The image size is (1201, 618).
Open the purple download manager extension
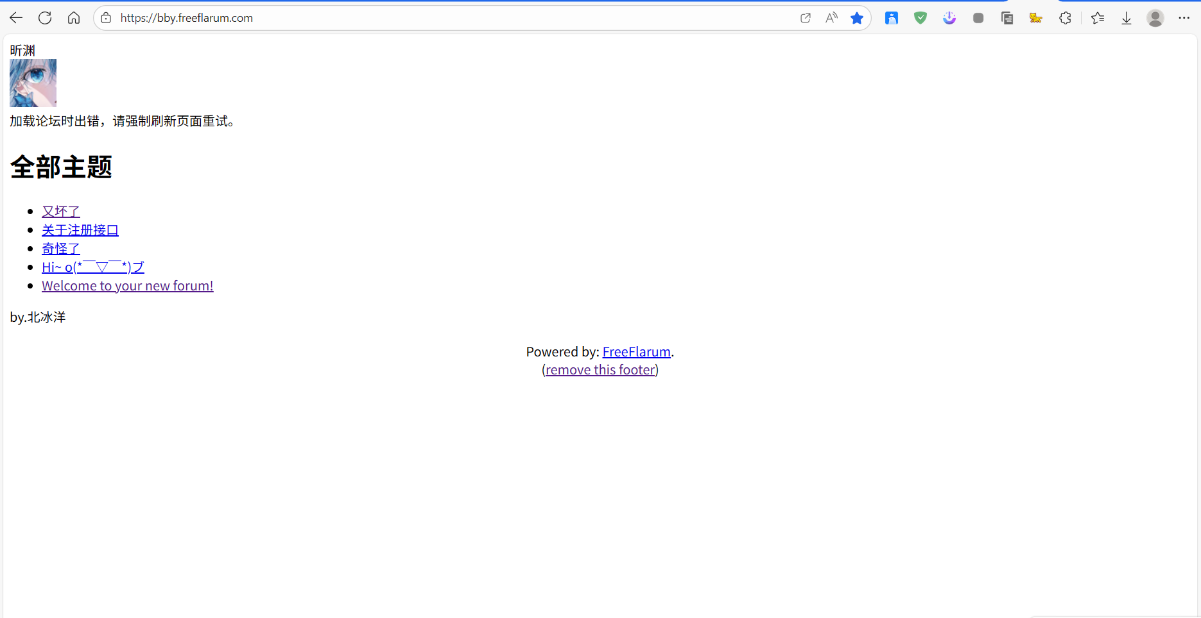949,18
